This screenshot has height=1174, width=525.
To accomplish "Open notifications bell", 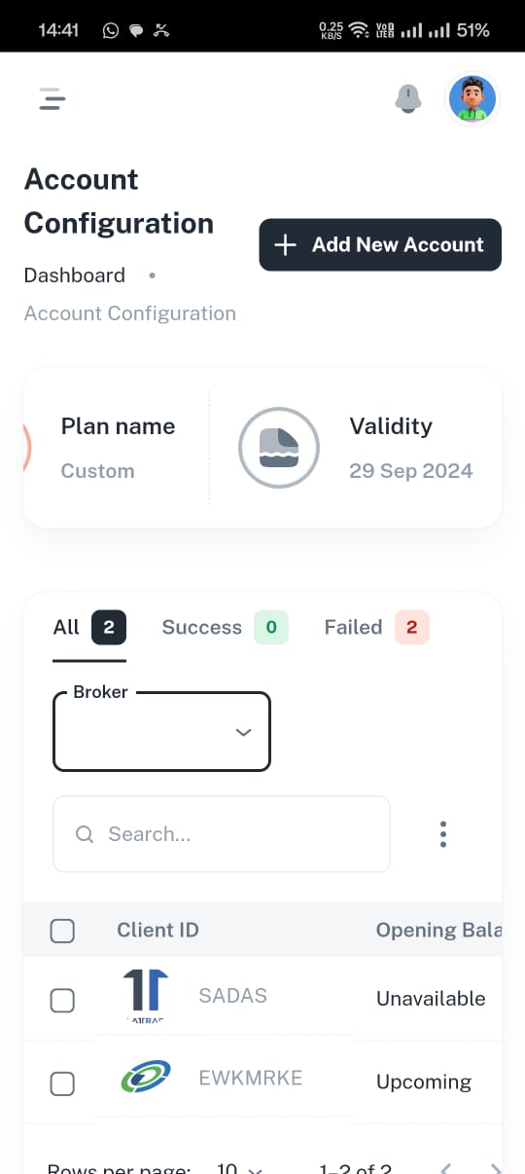I will click(x=408, y=98).
